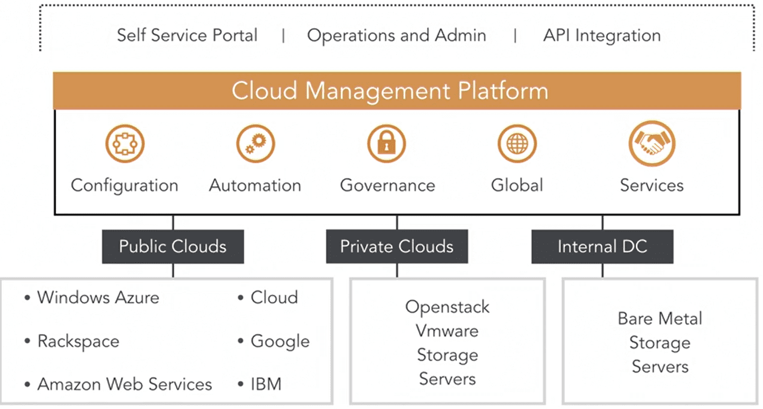
Task: Click Servers in the Internal DC list
Action: [x=660, y=367]
